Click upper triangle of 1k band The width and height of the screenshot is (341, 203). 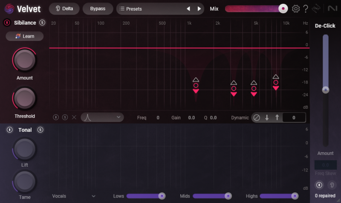pos(196,80)
